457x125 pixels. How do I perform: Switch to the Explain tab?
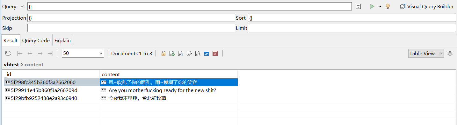click(62, 40)
